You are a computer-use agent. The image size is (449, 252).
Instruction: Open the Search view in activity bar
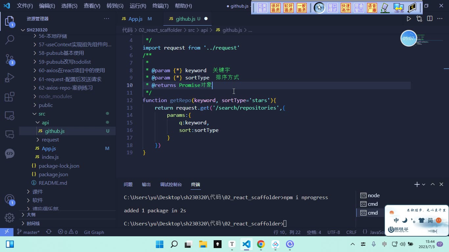click(x=10, y=40)
